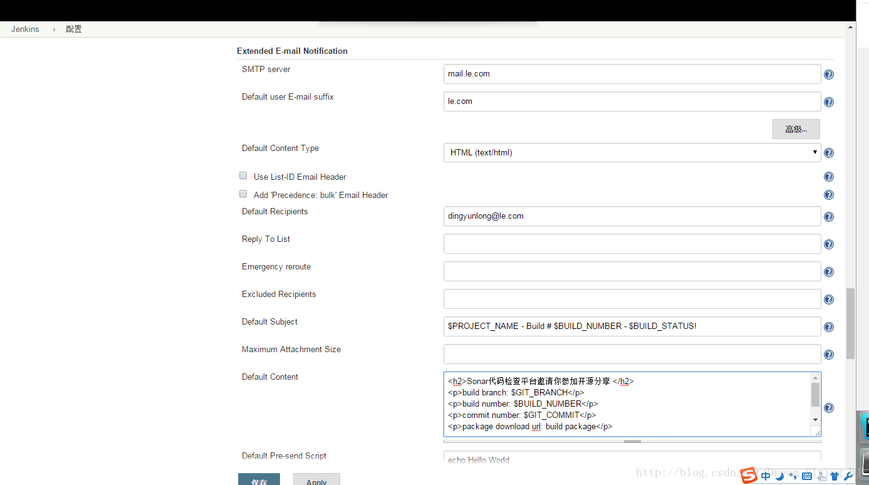869x485 pixels.
Task: Open help for Reply To List
Action: [828, 244]
